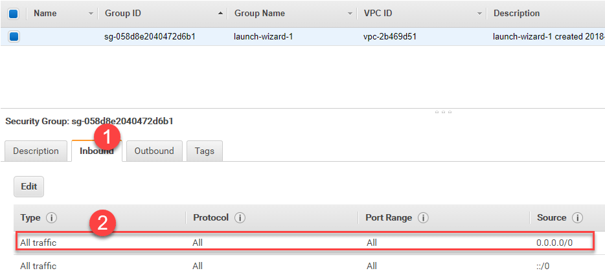Toggle checkbox for launch-wizard-1 row
Image resolution: width=605 pixels, height=273 pixels.
(x=14, y=37)
